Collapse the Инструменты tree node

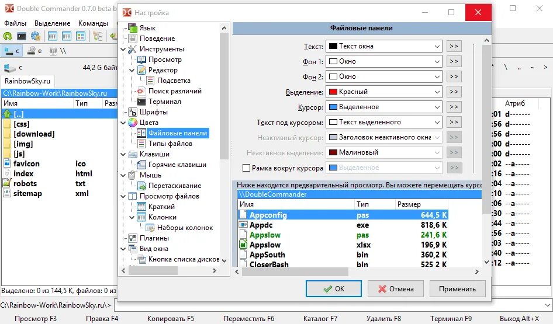pos(123,49)
